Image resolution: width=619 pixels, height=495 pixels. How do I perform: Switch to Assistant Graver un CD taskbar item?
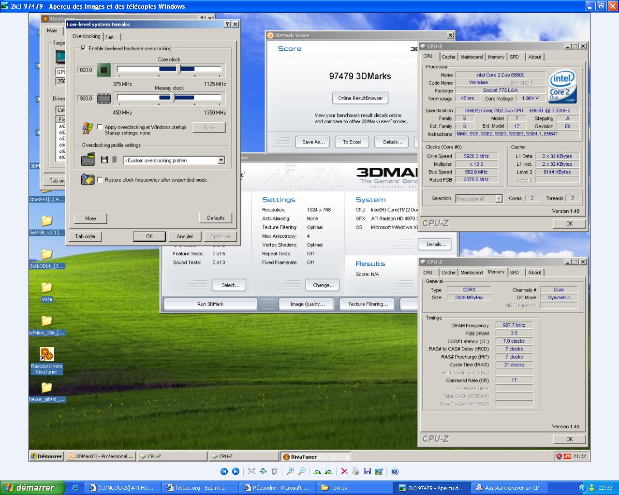[510, 488]
